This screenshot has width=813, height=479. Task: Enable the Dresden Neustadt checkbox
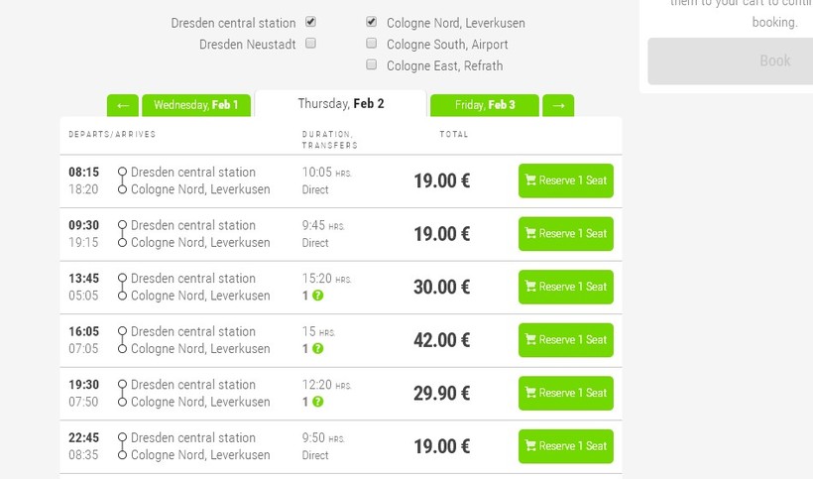coord(311,44)
